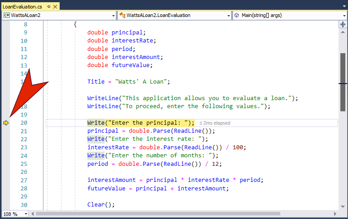348x219 pixels.
Task: Click the string "Watts' A Loan"
Action: point(141,81)
